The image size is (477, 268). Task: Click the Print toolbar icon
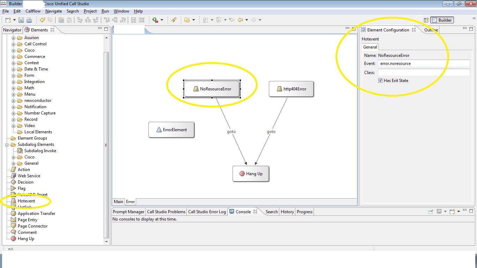click(29, 20)
